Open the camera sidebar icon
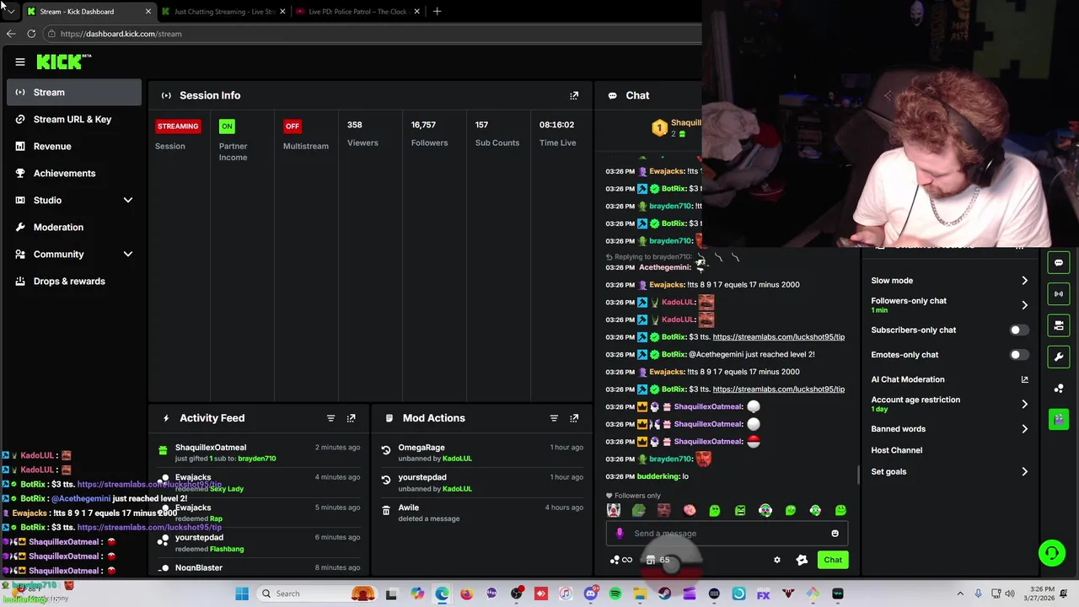Viewport: 1079px width, 607px height. pyautogui.click(x=1059, y=325)
